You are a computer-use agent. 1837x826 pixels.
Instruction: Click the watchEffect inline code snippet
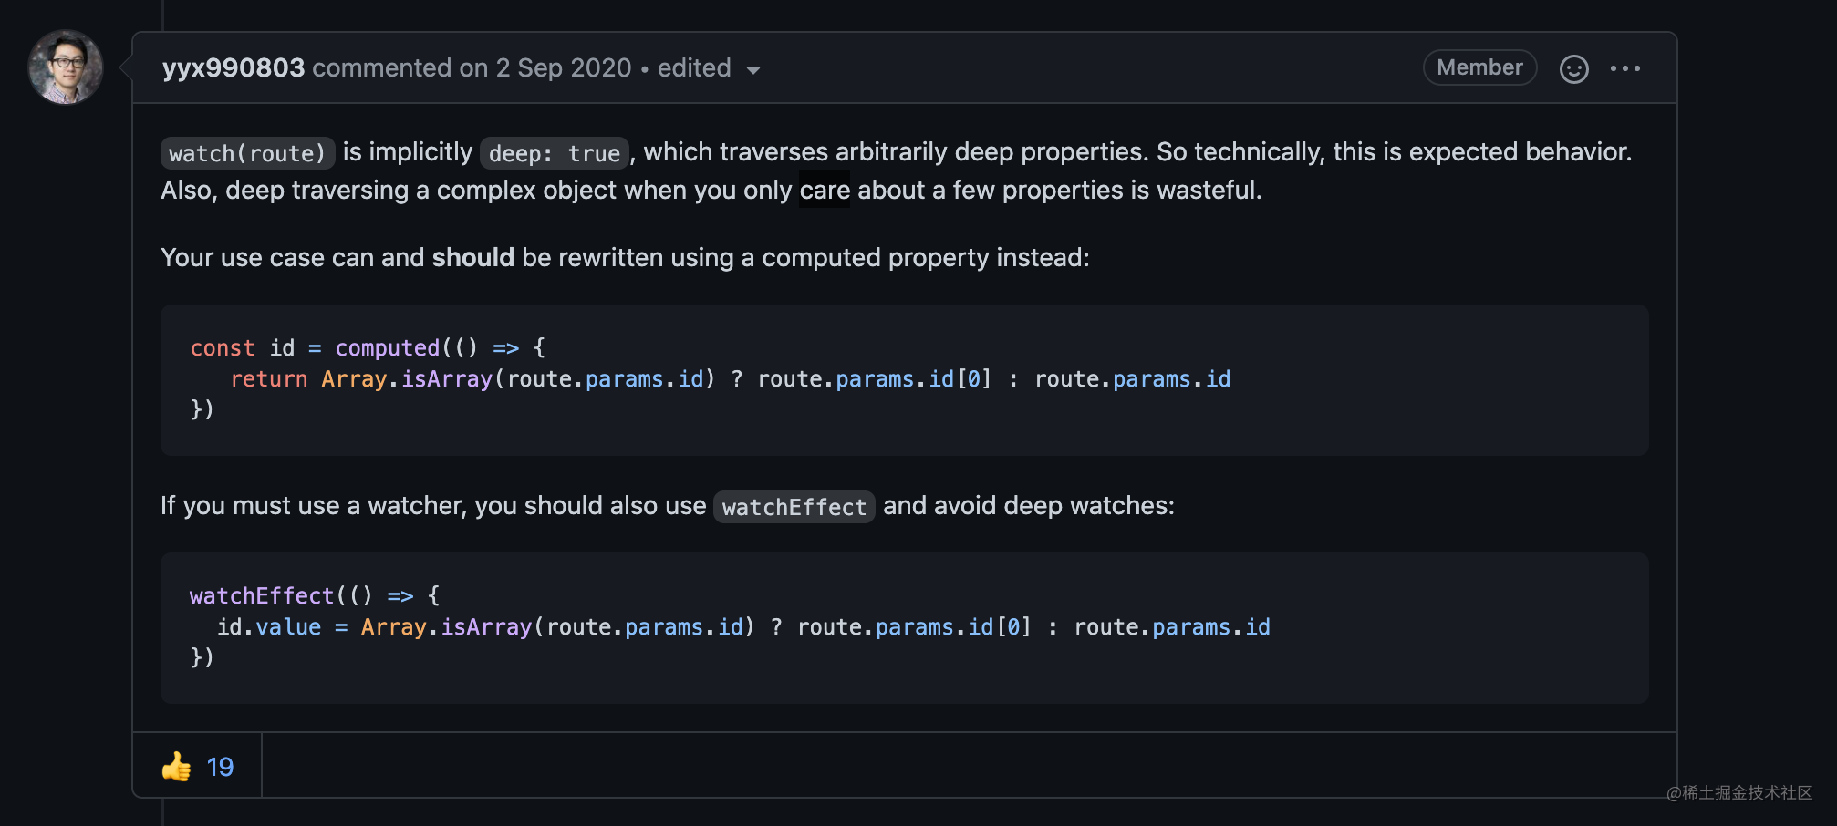(794, 507)
